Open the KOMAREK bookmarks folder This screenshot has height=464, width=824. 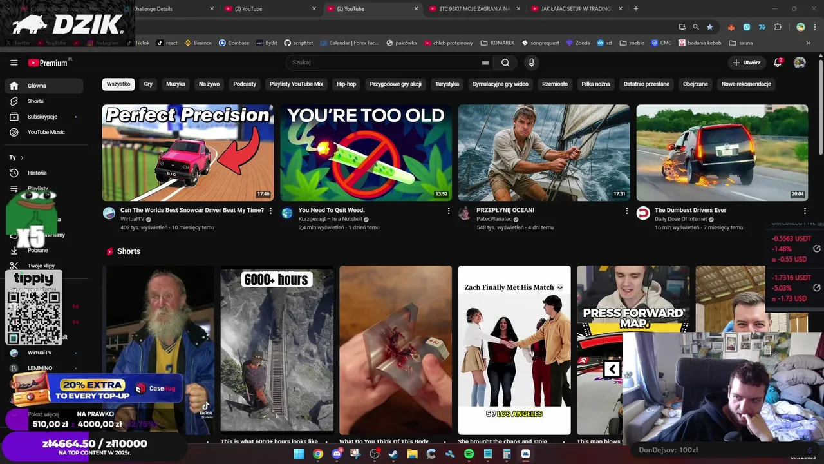coord(497,43)
